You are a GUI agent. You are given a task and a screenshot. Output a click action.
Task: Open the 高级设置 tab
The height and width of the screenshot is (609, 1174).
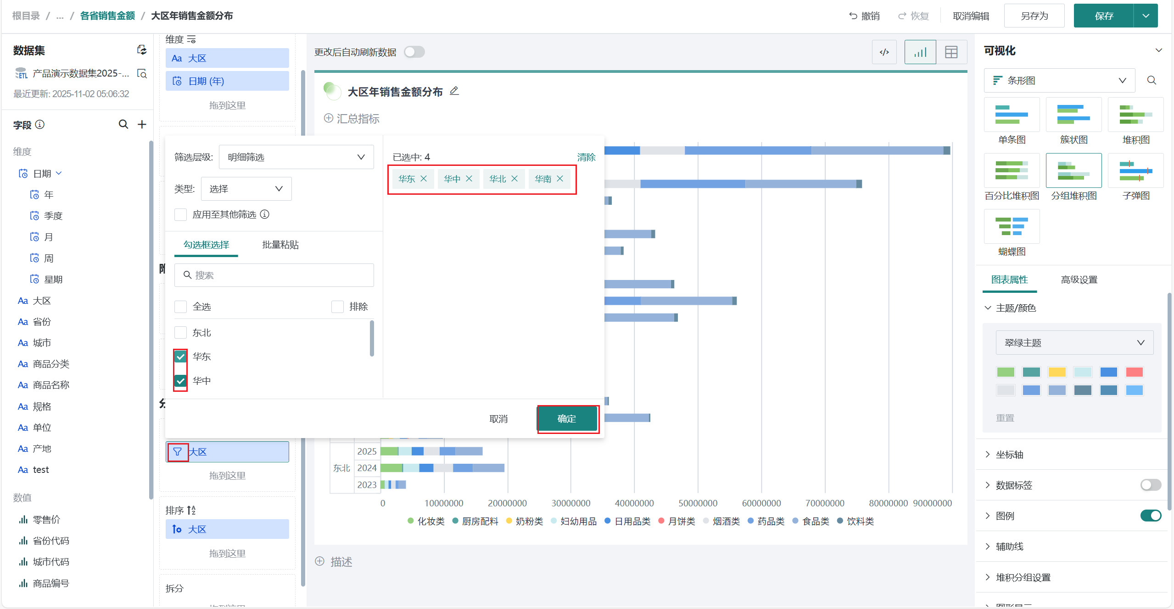click(x=1079, y=280)
